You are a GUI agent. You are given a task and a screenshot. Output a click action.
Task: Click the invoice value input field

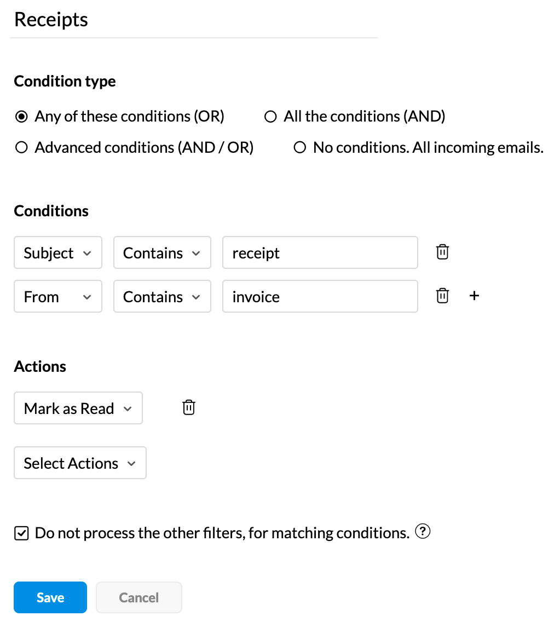click(x=320, y=296)
